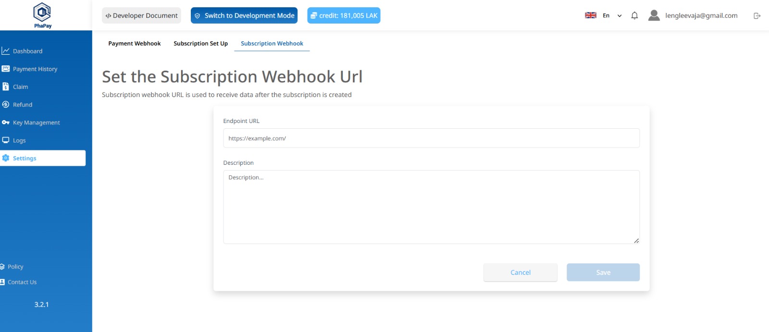
Task: Click the Save button
Action: pyautogui.click(x=603, y=272)
